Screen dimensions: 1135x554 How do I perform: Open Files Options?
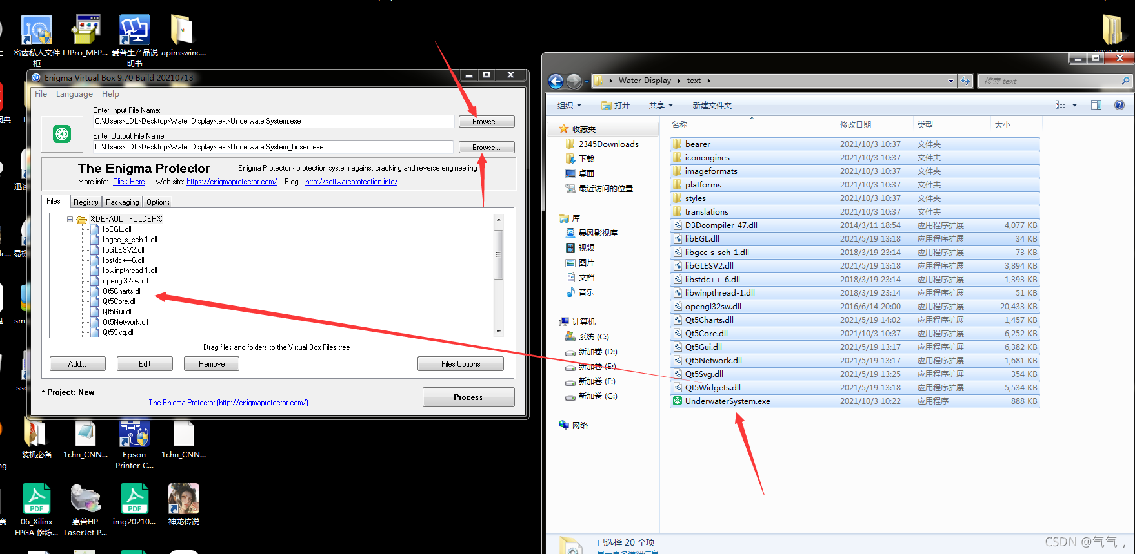tap(461, 364)
